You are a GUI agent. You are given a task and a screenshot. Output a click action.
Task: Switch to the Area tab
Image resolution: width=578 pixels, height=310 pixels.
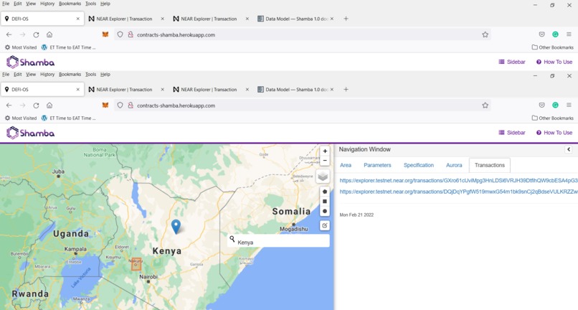click(346, 165)
